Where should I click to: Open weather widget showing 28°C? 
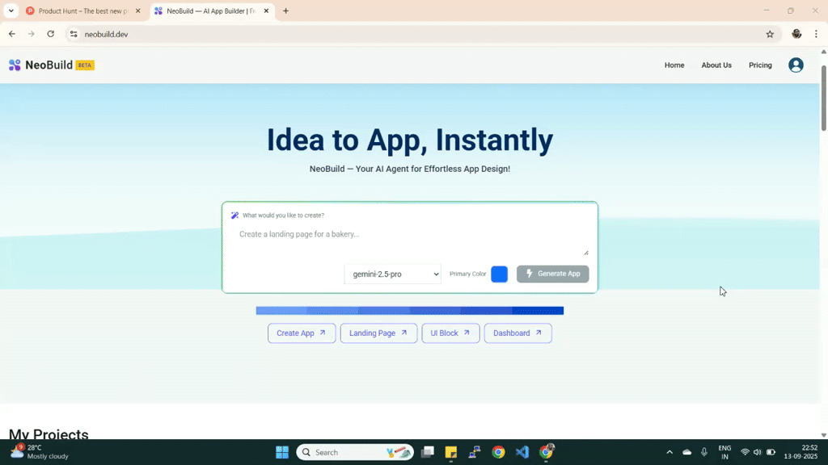(40, 452)
